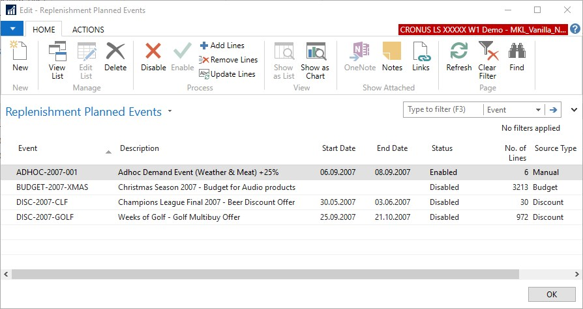This screenshot has width=583, height=309.
Task: Select the HOME ribbon tab
Action: [x=44, y=29]
